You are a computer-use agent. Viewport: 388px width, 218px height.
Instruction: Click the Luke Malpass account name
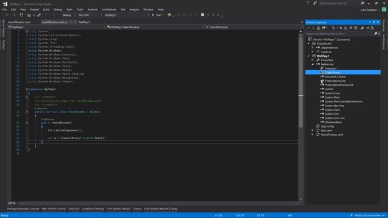369,10
